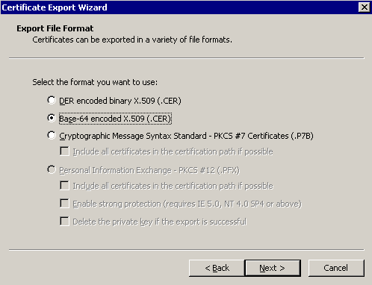372x285 pixels.
Task: Tick the include all certificates checkbox under PKCS #12
Action: (x=64, y=186)
